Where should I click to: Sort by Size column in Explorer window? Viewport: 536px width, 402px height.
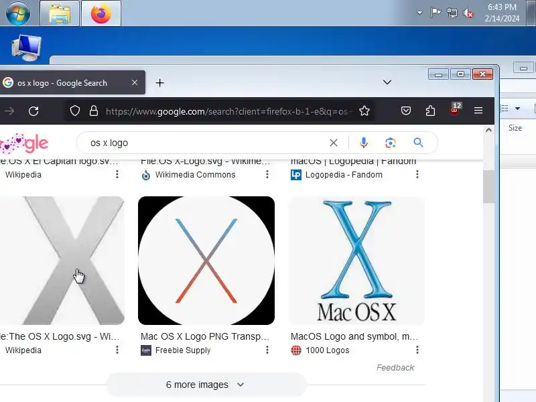click(515, 128)
